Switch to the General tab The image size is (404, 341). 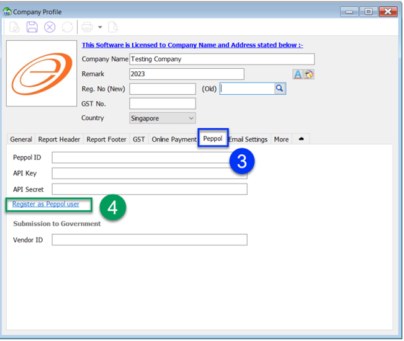point(21,139)
